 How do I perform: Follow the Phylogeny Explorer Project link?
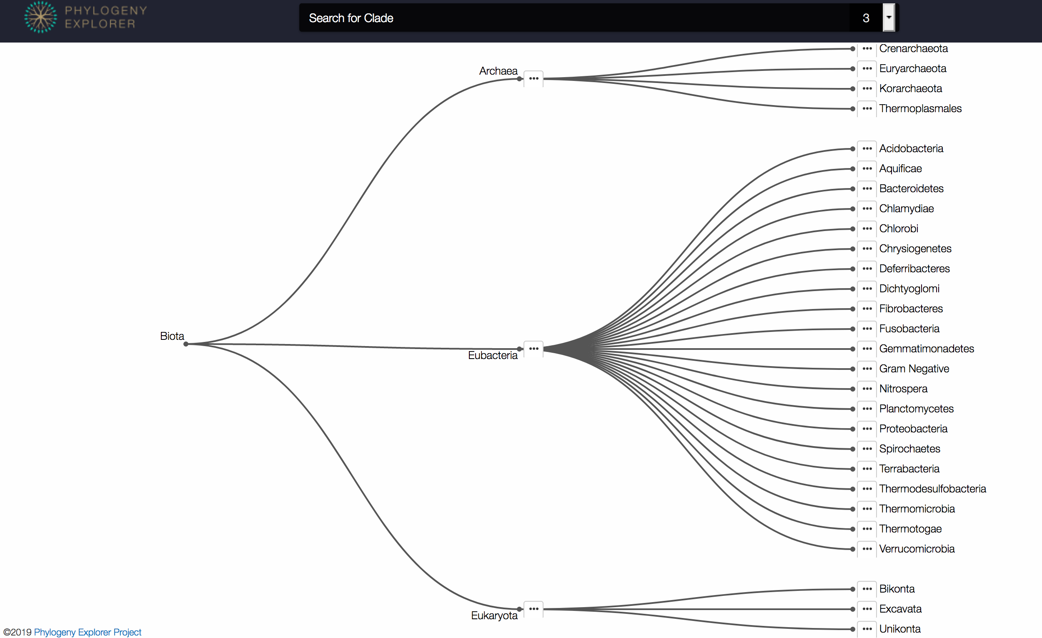88,632
